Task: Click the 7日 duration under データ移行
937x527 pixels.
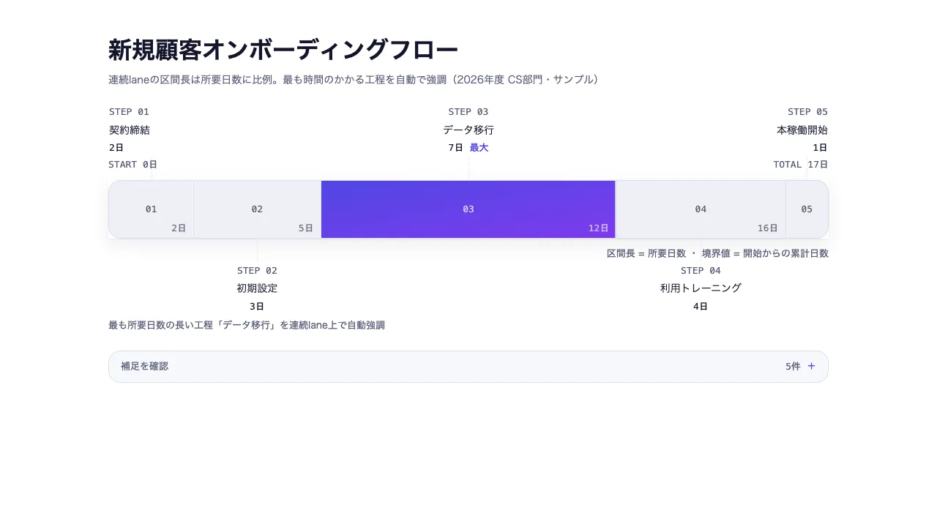Action: pos(455,148)
